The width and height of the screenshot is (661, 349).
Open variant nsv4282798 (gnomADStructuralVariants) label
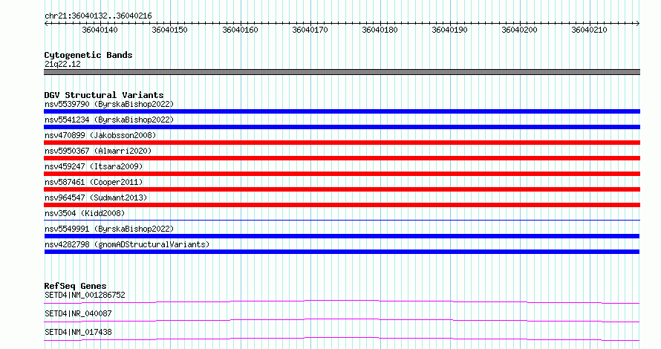127,244
